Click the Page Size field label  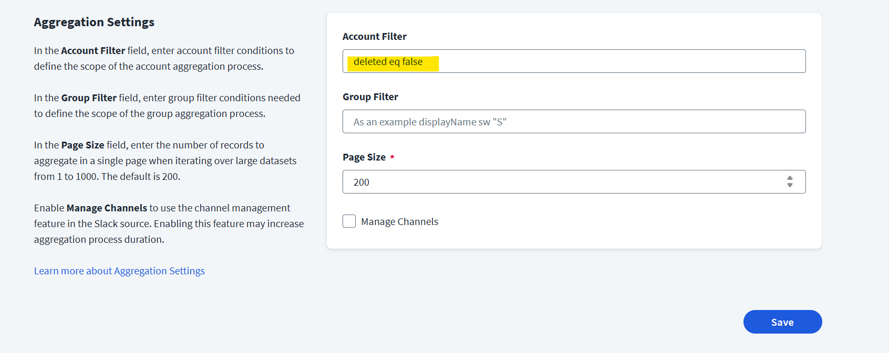click(364, 157)
